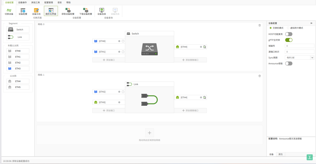The width and height of the screenshot is (316, 164).
Task: Click 添加镜像端口 in network 0
Action: tap(190, 60)
